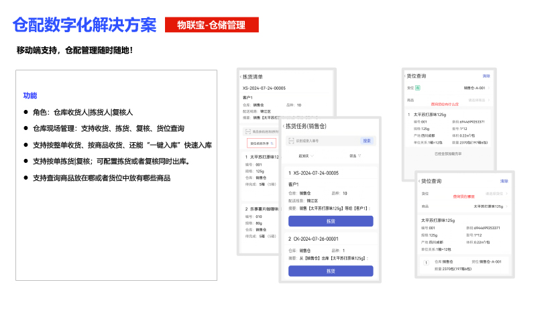Tap the 货位名称升序 sort option
This screenshot has height=309, width=550.
[x=261, y=143]
